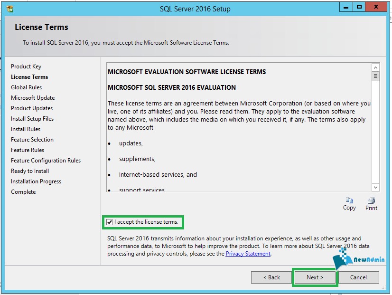392x295 pixels.
Task: Uncheck 'I accept the license terms' checkbox
Action: [110, 222]
